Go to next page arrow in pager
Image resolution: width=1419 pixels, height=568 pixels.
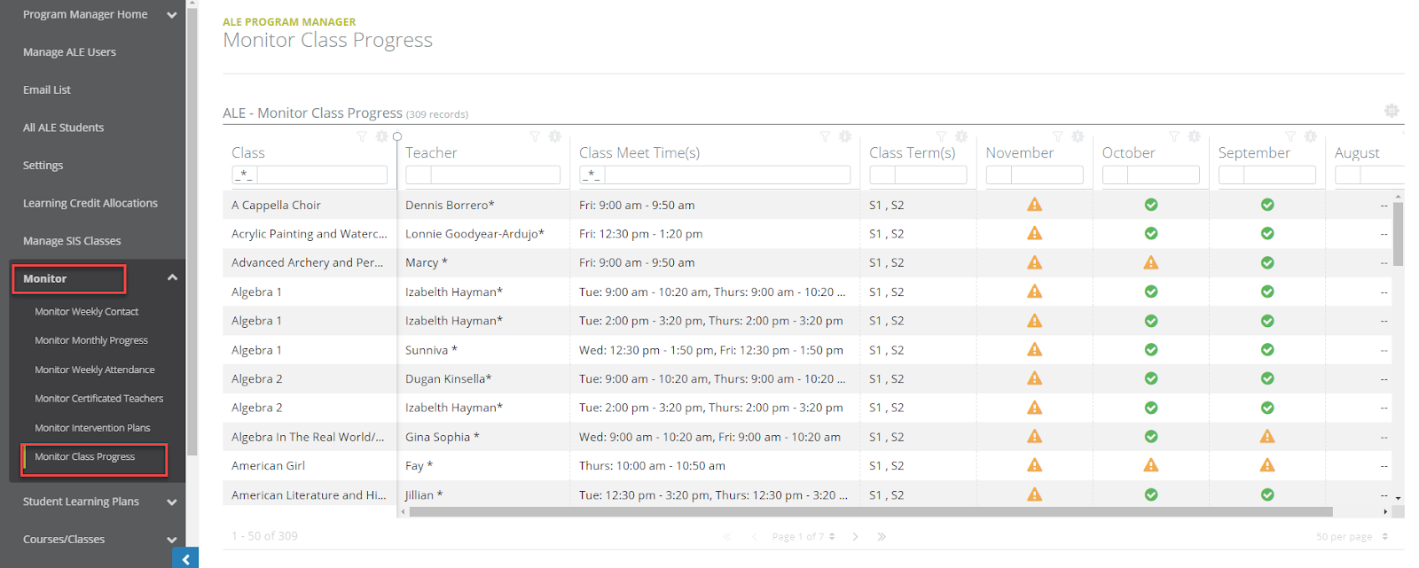click(x=855, y=536)
